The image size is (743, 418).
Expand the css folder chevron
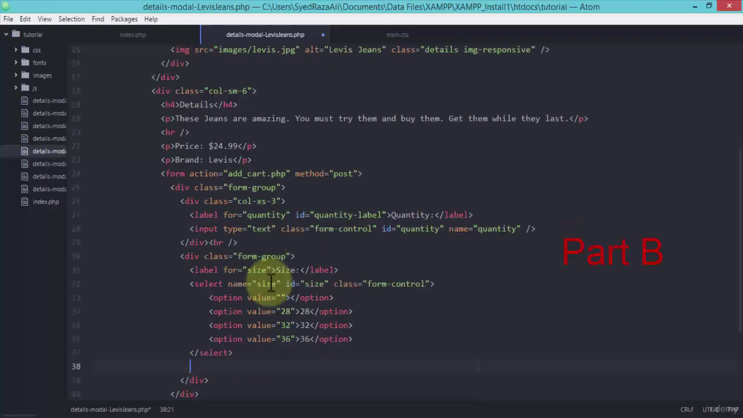(x=16, y=50)
